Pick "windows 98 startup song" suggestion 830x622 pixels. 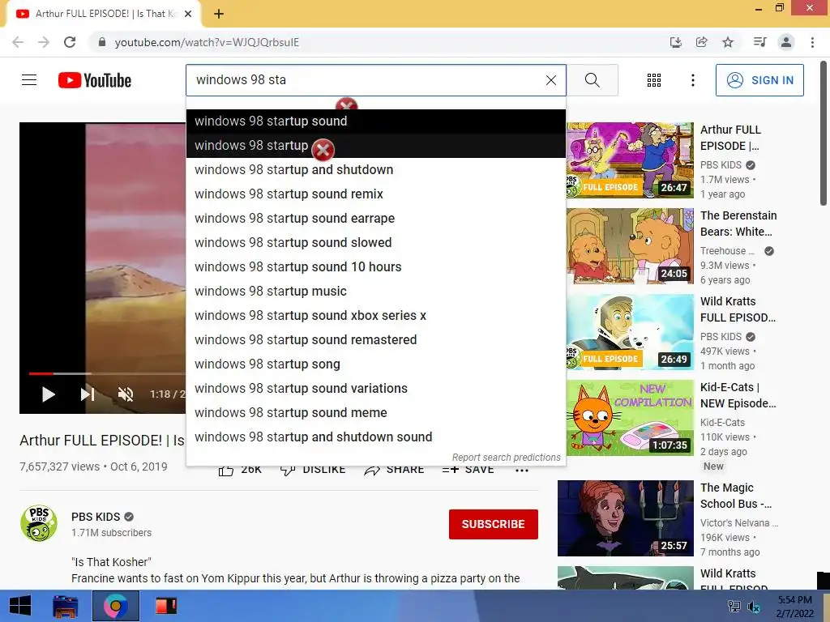tap(376, 364)
